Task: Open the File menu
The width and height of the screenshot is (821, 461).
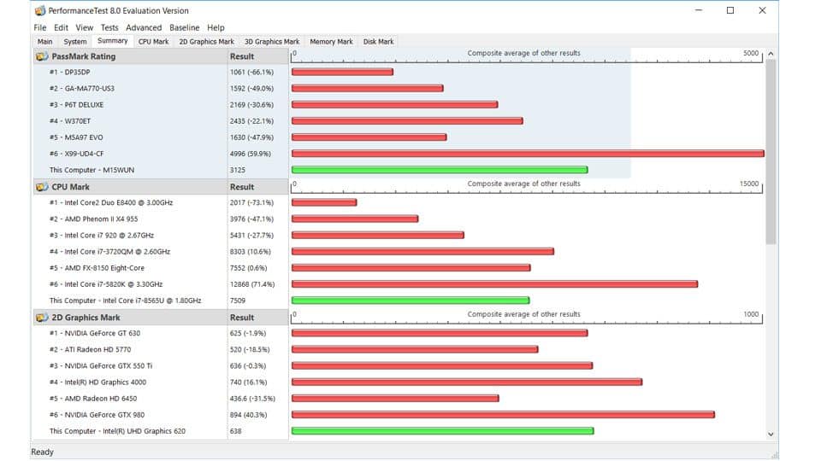Action: (40, 27)
